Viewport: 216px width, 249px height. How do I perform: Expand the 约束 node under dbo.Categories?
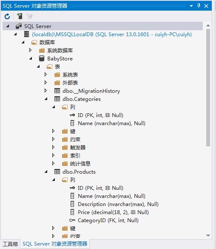[53, 139]
